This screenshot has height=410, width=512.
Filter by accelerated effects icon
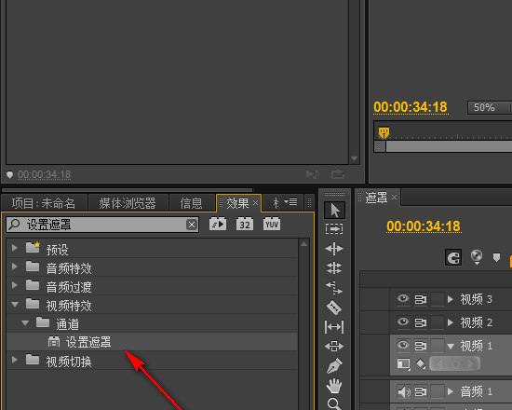click(x=218, y=225)
